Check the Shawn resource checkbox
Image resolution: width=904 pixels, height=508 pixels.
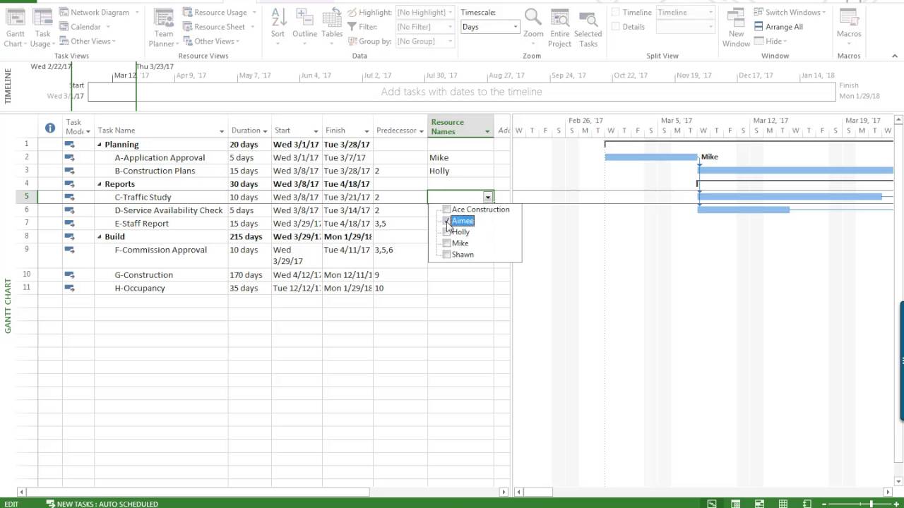[x=446, y=255]
